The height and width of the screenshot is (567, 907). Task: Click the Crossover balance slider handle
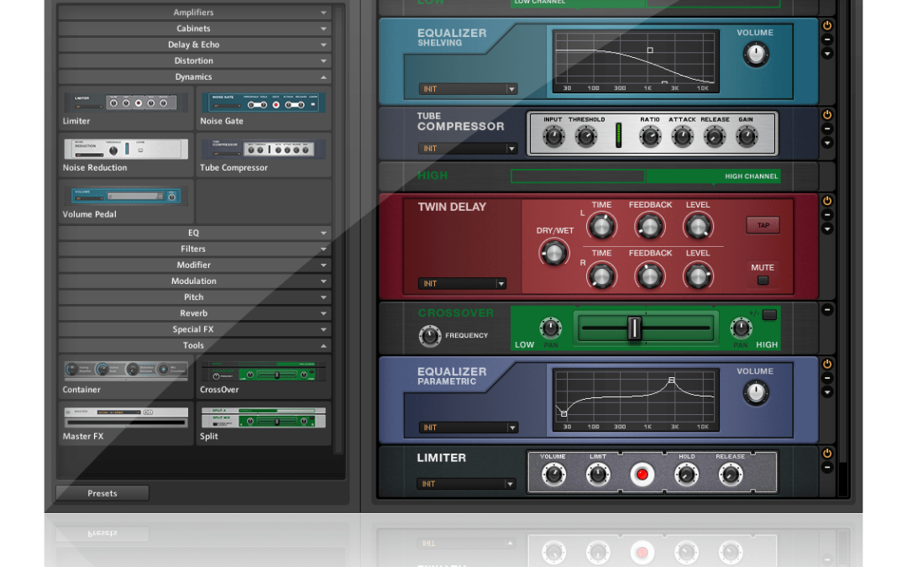pos(635,328)
